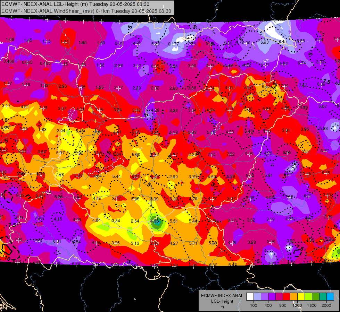Viewport: 340px width, 312px height.
Task: Click the yellow legend swatch
Action: click(301, 296)
